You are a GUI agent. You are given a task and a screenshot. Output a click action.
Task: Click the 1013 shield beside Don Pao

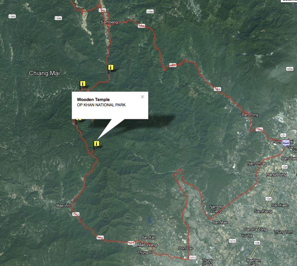pos(193,257)
